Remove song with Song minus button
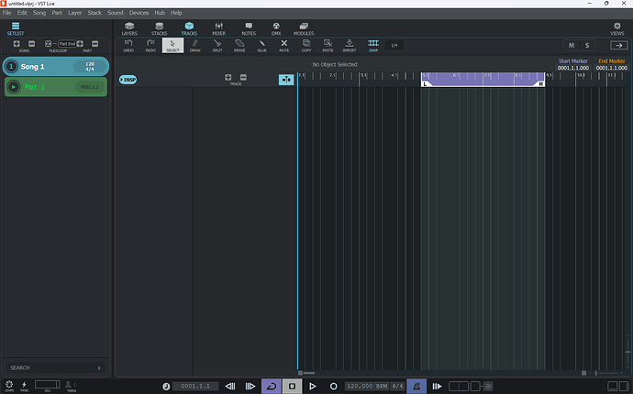 point(31,44)
